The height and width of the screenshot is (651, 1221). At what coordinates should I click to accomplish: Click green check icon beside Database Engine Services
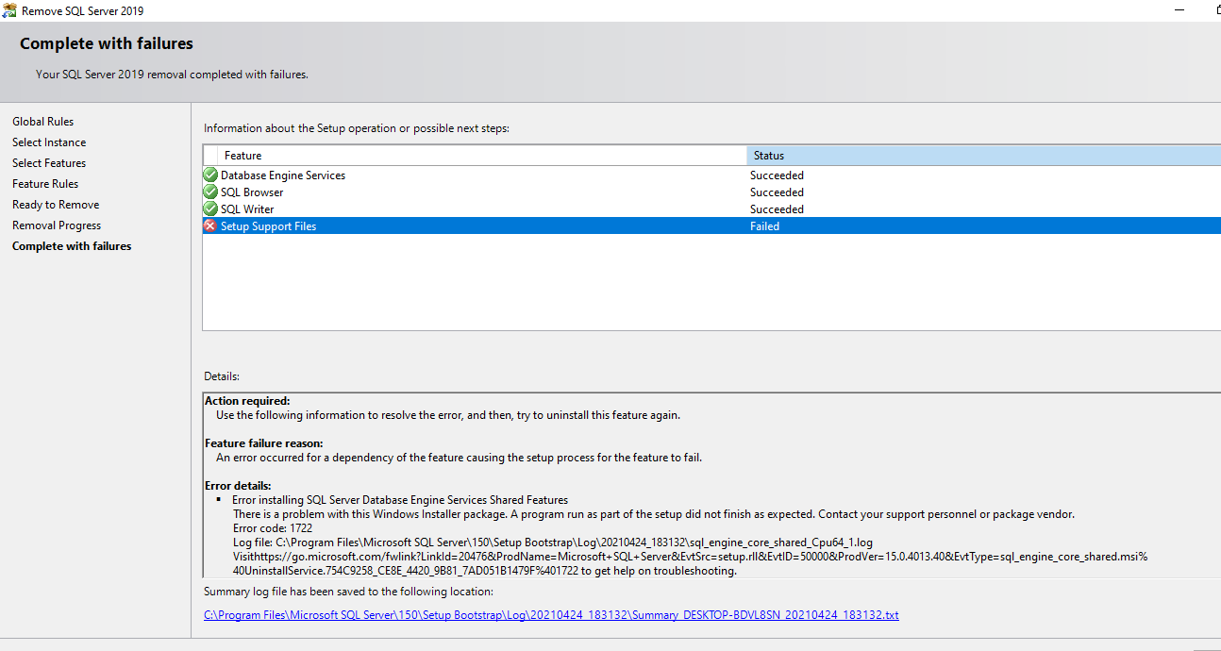(x=210, y=175)
